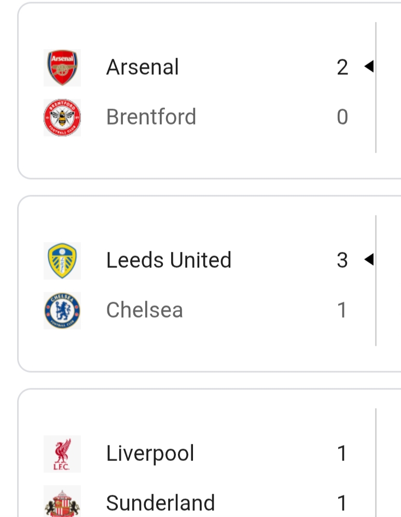The image size is (401, 517).
Task: Click Chelsea's score of 1
Action: coord(342,310)
